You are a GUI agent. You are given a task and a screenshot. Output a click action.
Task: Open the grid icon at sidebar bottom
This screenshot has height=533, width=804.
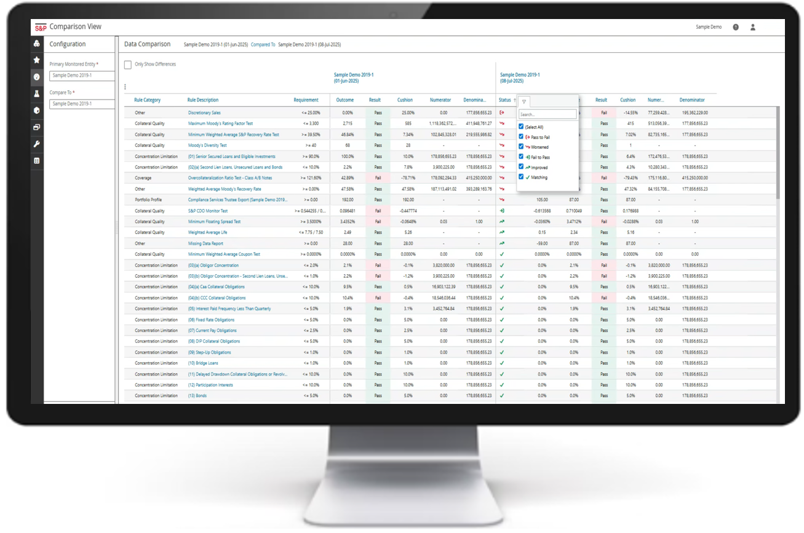click(37, 160)
